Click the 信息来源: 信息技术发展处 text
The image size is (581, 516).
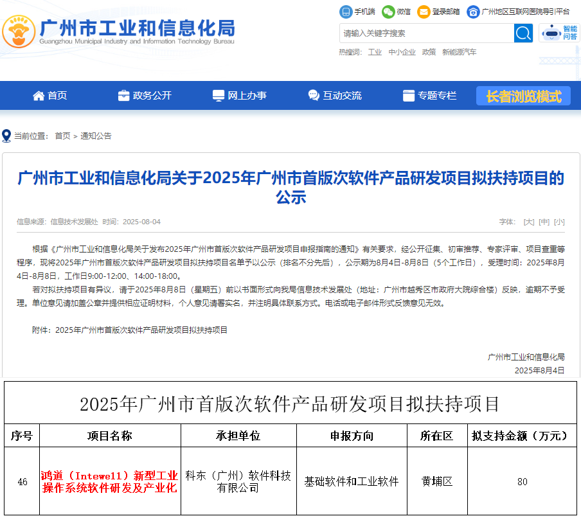(57, 222)
